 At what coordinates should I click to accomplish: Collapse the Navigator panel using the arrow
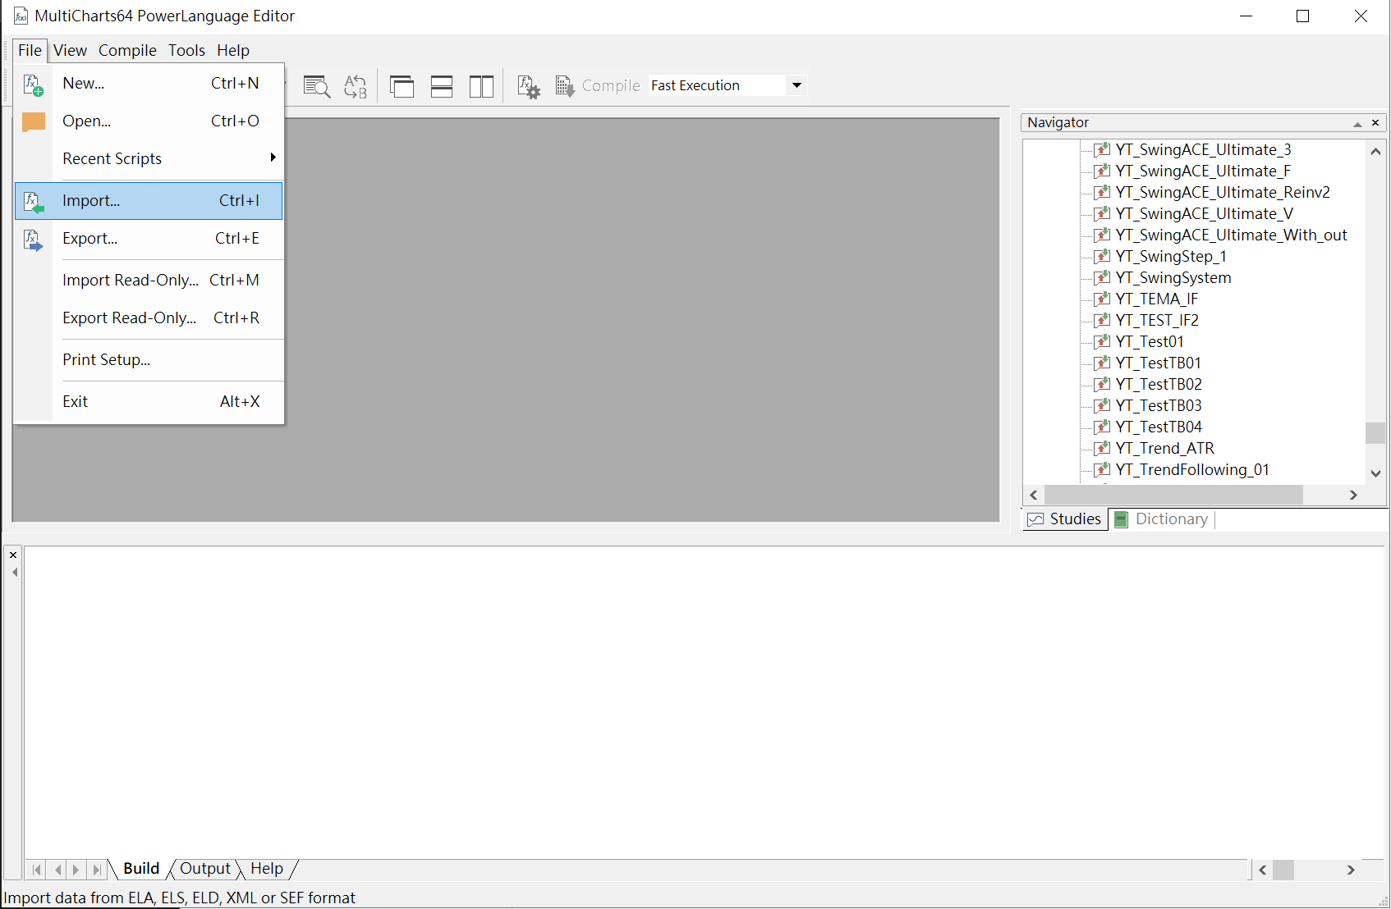(x=1357, y=123)
